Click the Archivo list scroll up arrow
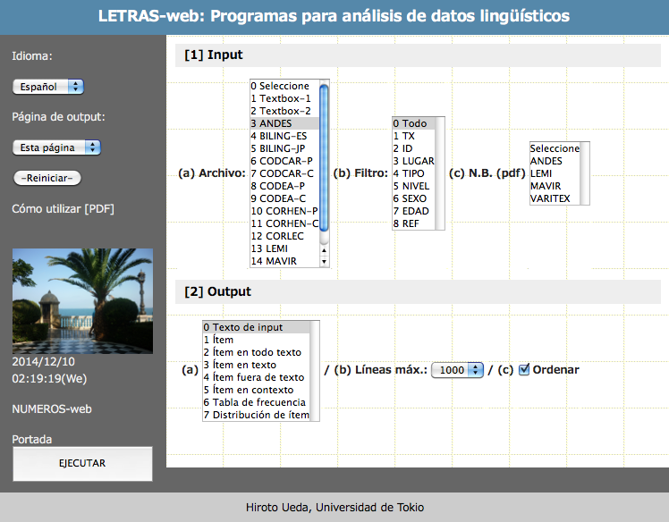 [325, 250]
